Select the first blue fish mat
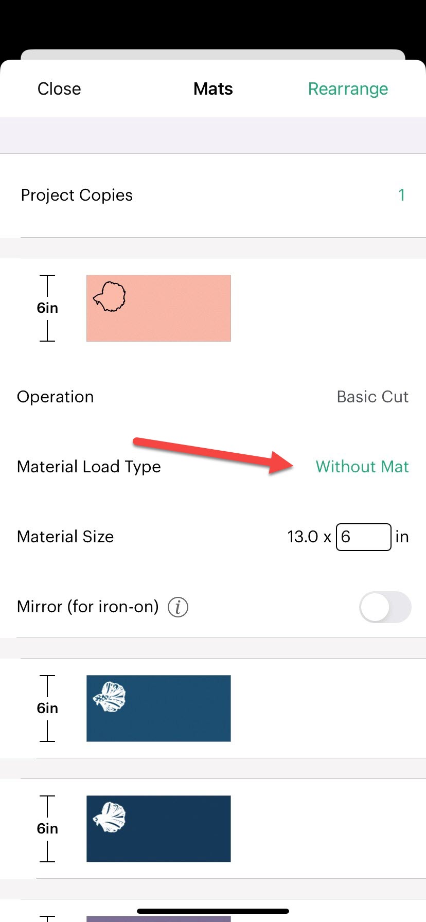The height and width of the screenshot is (922, 426). [158, 708]
